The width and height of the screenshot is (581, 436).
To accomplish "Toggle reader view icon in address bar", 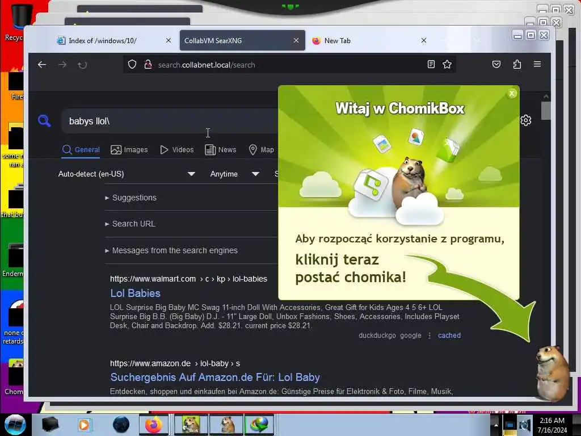I will (431, 65).
